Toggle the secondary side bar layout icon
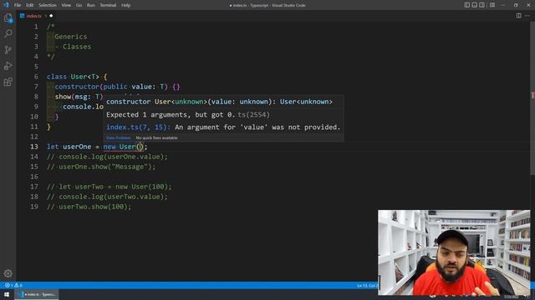 (x=481, y=5)
